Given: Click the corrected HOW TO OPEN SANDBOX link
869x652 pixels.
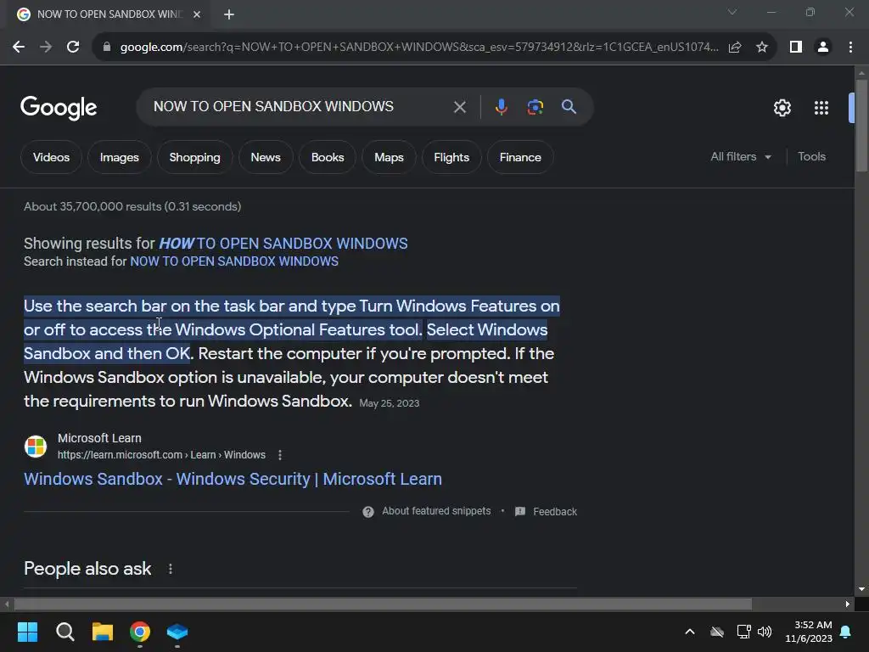Looking at the screenshot, I should (x=283, y=244).
